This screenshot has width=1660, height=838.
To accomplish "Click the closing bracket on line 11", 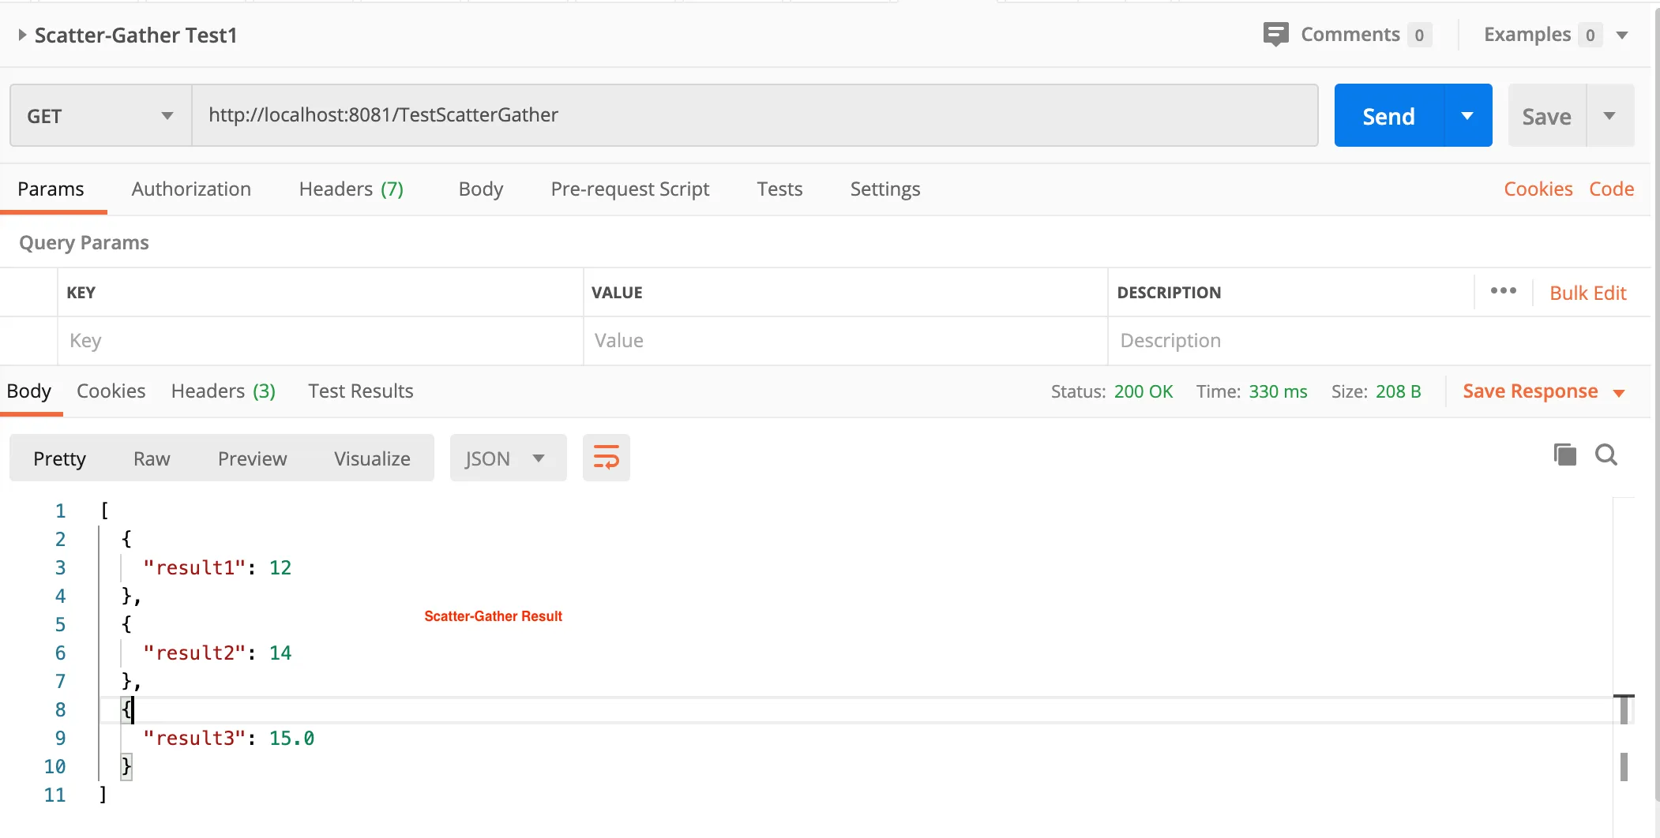I will (103, 795).
